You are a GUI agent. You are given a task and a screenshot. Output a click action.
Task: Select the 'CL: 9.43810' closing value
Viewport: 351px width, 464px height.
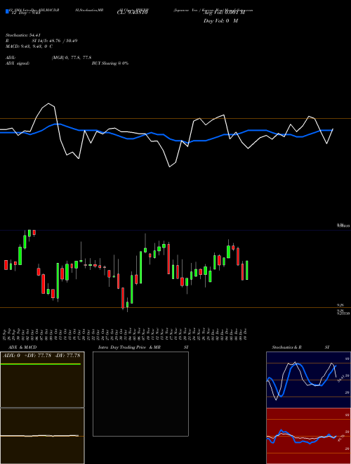point(132,13)
